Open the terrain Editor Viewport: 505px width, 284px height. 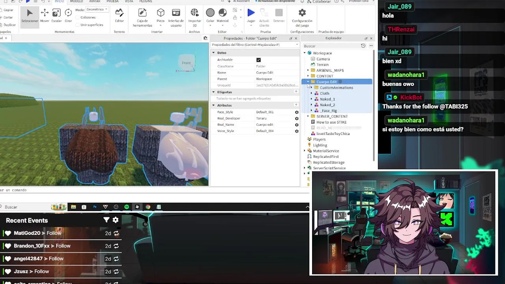[119, 15]
